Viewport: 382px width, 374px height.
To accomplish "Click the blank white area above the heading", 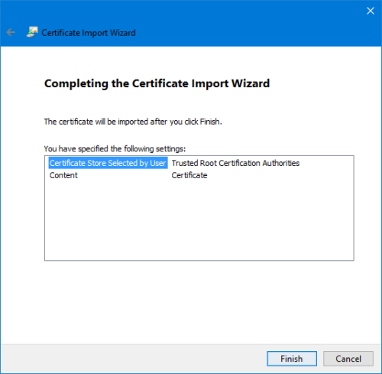I will pos(191,61).
